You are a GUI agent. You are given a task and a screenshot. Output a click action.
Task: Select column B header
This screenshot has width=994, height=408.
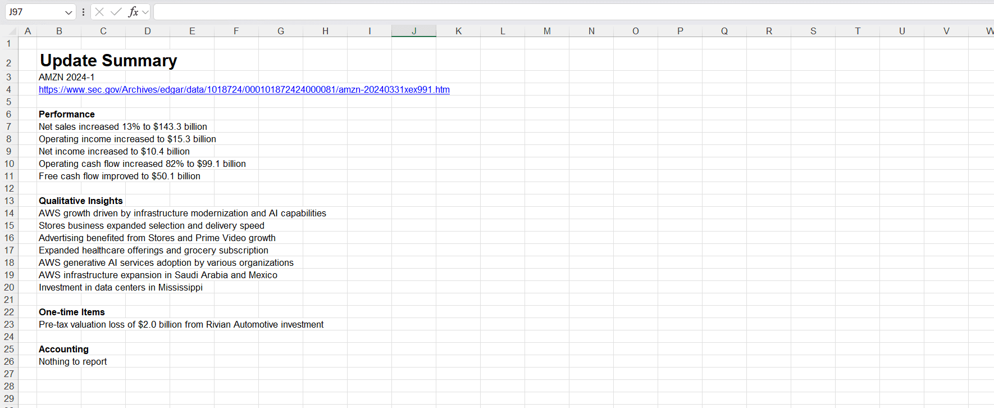[x=59, y=31]
